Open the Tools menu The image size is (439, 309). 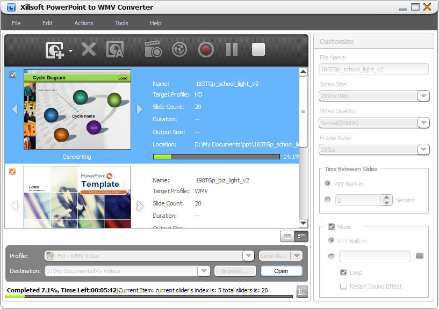click(x=121, y=23)
